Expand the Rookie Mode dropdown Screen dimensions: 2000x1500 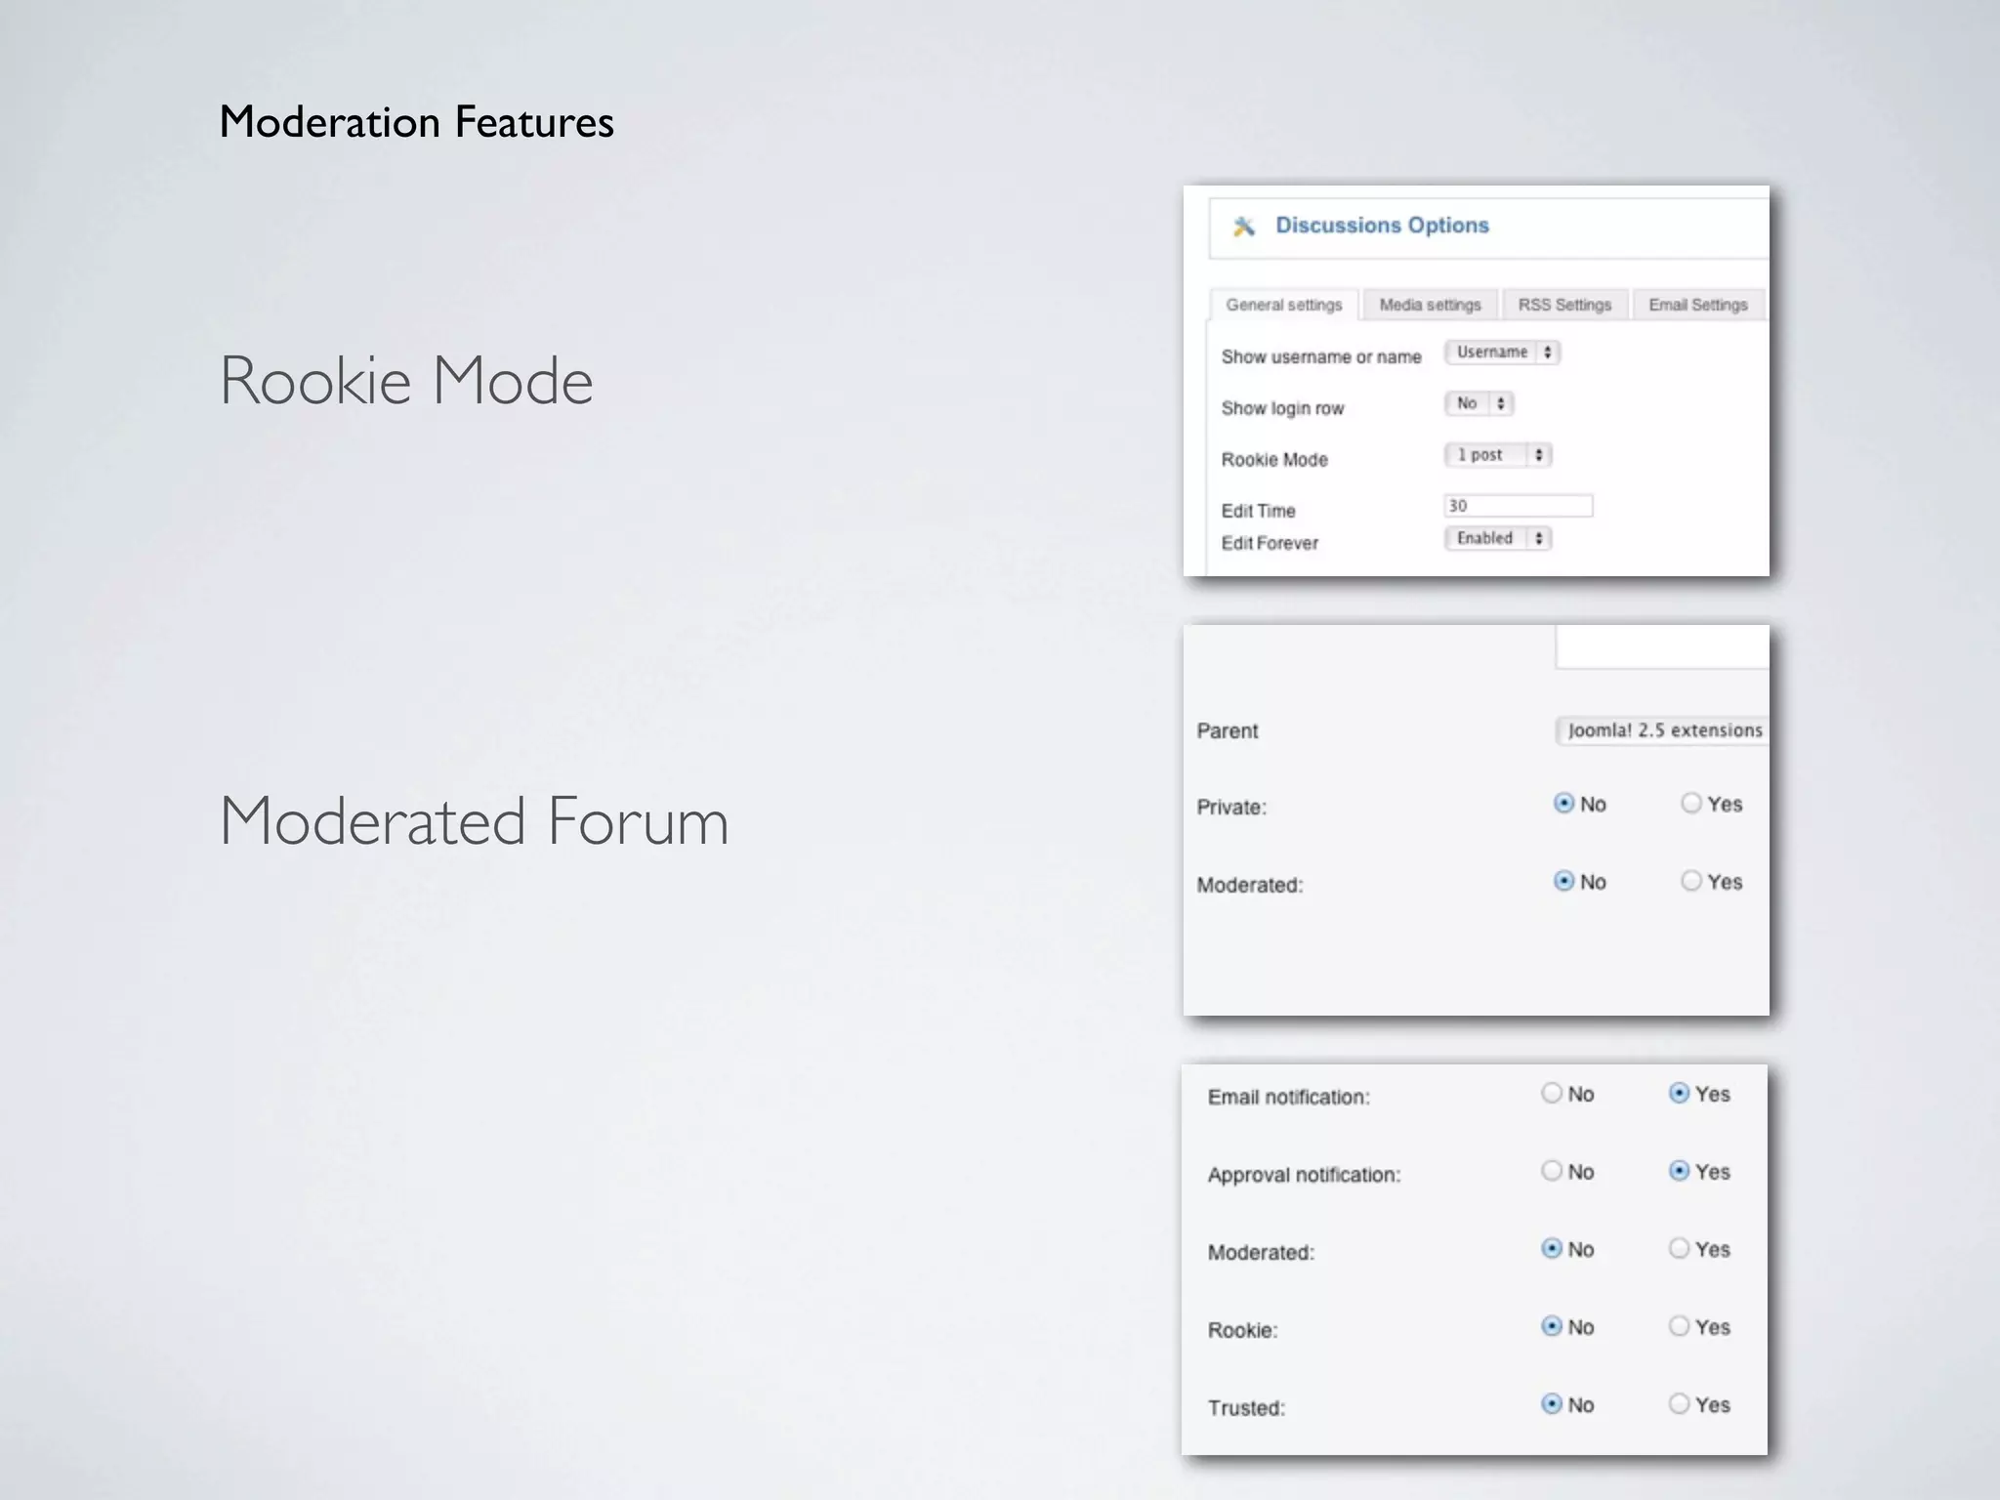pyautogui.click(x=1498, y=455)
